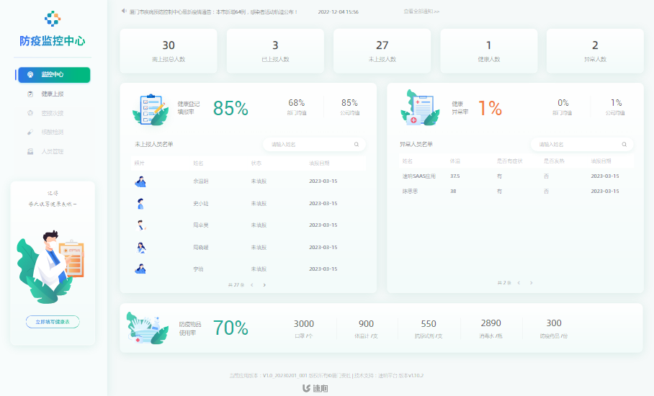Click the name search field for abnormal personnel
Image resolution: width=654 pixels, height=396 pixels.
576,145
